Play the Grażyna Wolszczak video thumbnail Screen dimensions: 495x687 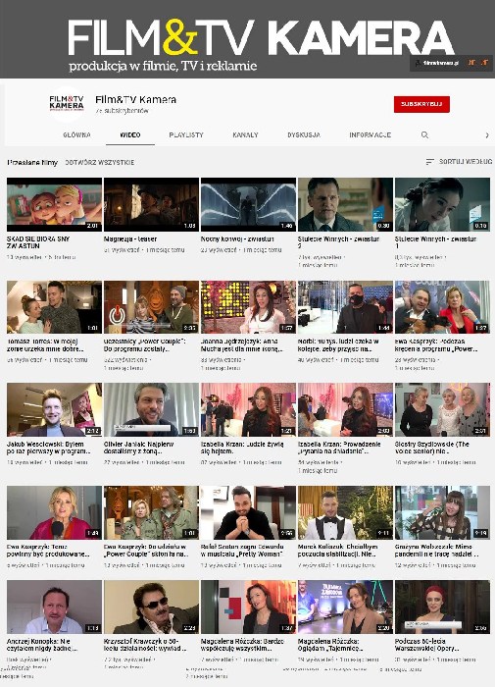442,512
